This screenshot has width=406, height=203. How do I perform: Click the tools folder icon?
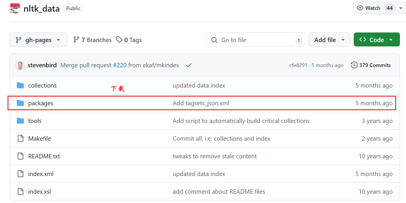(20, 121)
